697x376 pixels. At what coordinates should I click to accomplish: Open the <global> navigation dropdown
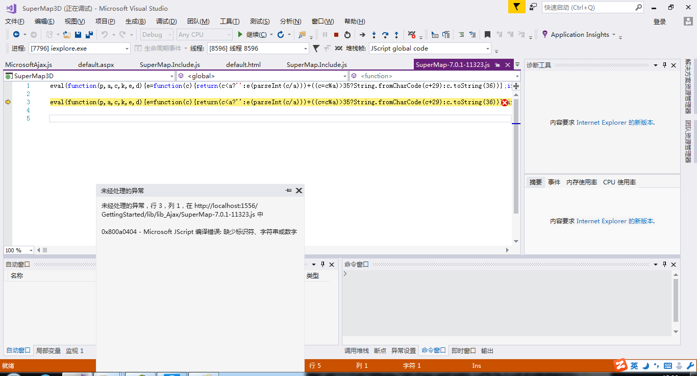tap(262, 76)
